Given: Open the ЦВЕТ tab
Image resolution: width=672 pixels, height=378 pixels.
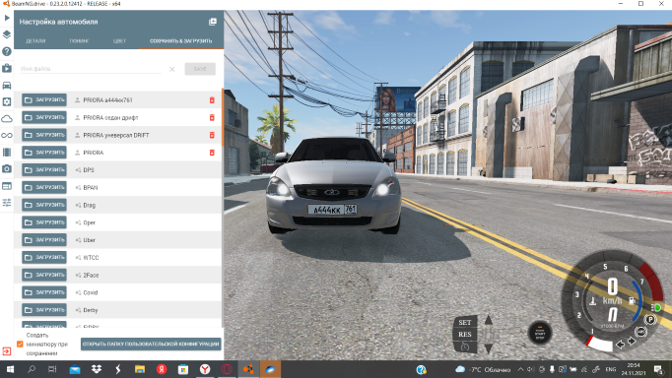Looking at the screenshot, I should [x=119, y=41].
